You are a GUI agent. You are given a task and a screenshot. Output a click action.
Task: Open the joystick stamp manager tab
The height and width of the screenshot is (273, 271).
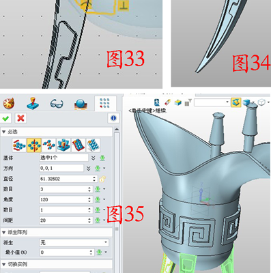point(33,104)
